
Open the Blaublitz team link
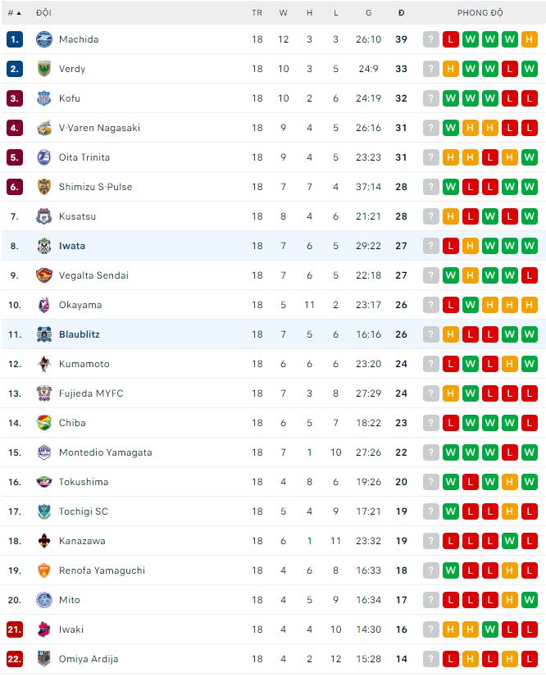coord(79,334)
